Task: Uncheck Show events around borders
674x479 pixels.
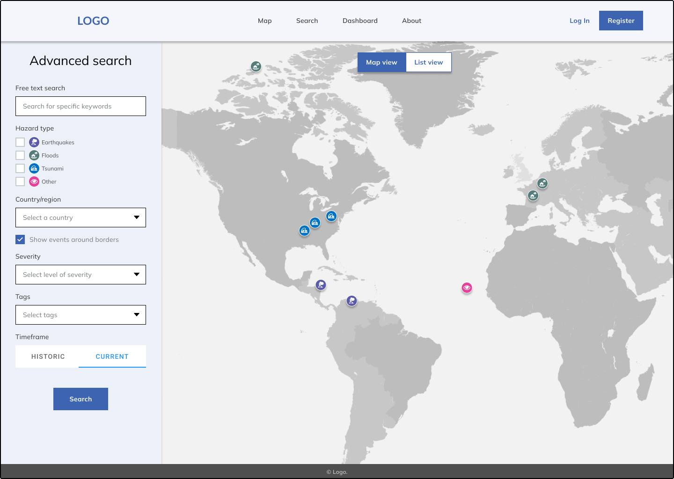Action: click(20, 239)
